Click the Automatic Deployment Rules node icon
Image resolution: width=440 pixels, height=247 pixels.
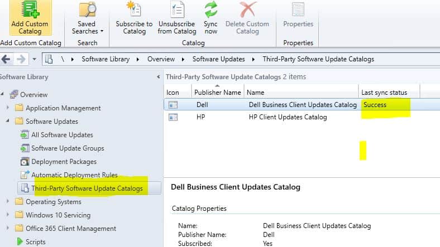tap(25, 175)
